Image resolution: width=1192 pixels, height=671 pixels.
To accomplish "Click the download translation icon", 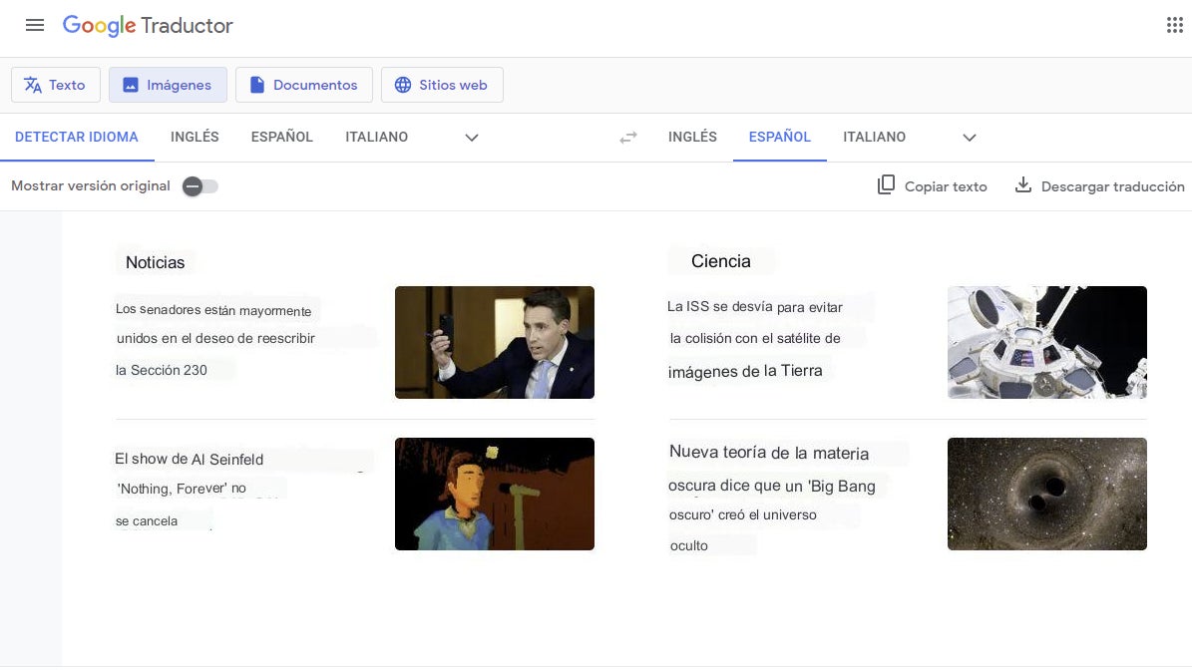I will [x=1022, y=185].
